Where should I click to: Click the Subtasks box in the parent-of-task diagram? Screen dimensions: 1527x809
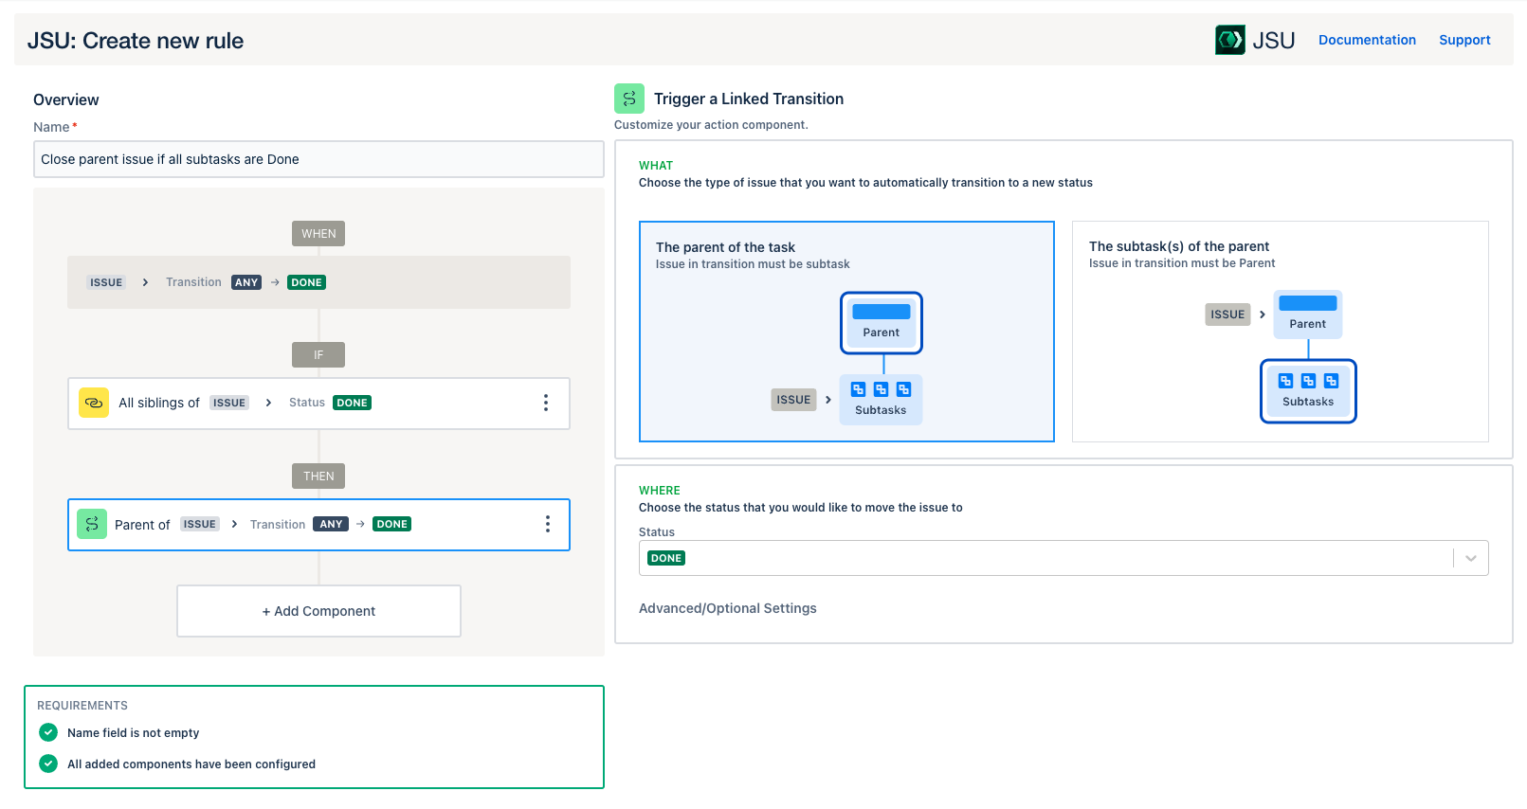[881, 400]
